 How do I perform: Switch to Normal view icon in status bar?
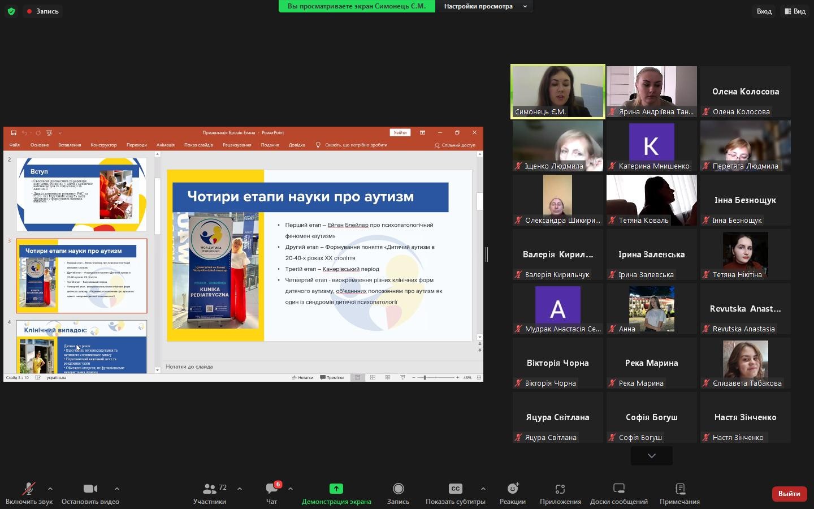(357, 378)
